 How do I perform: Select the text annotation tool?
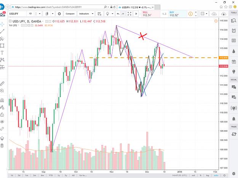[2, 53]
